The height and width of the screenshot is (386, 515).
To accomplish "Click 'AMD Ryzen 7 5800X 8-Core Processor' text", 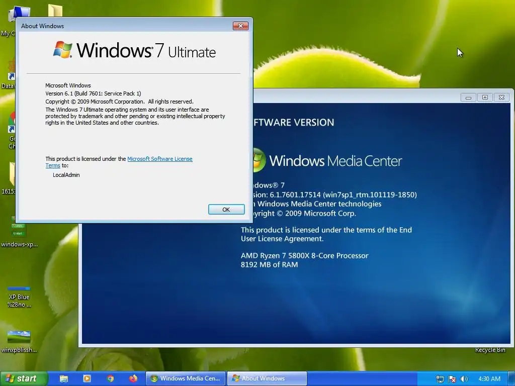I will [x=304, y=256].
